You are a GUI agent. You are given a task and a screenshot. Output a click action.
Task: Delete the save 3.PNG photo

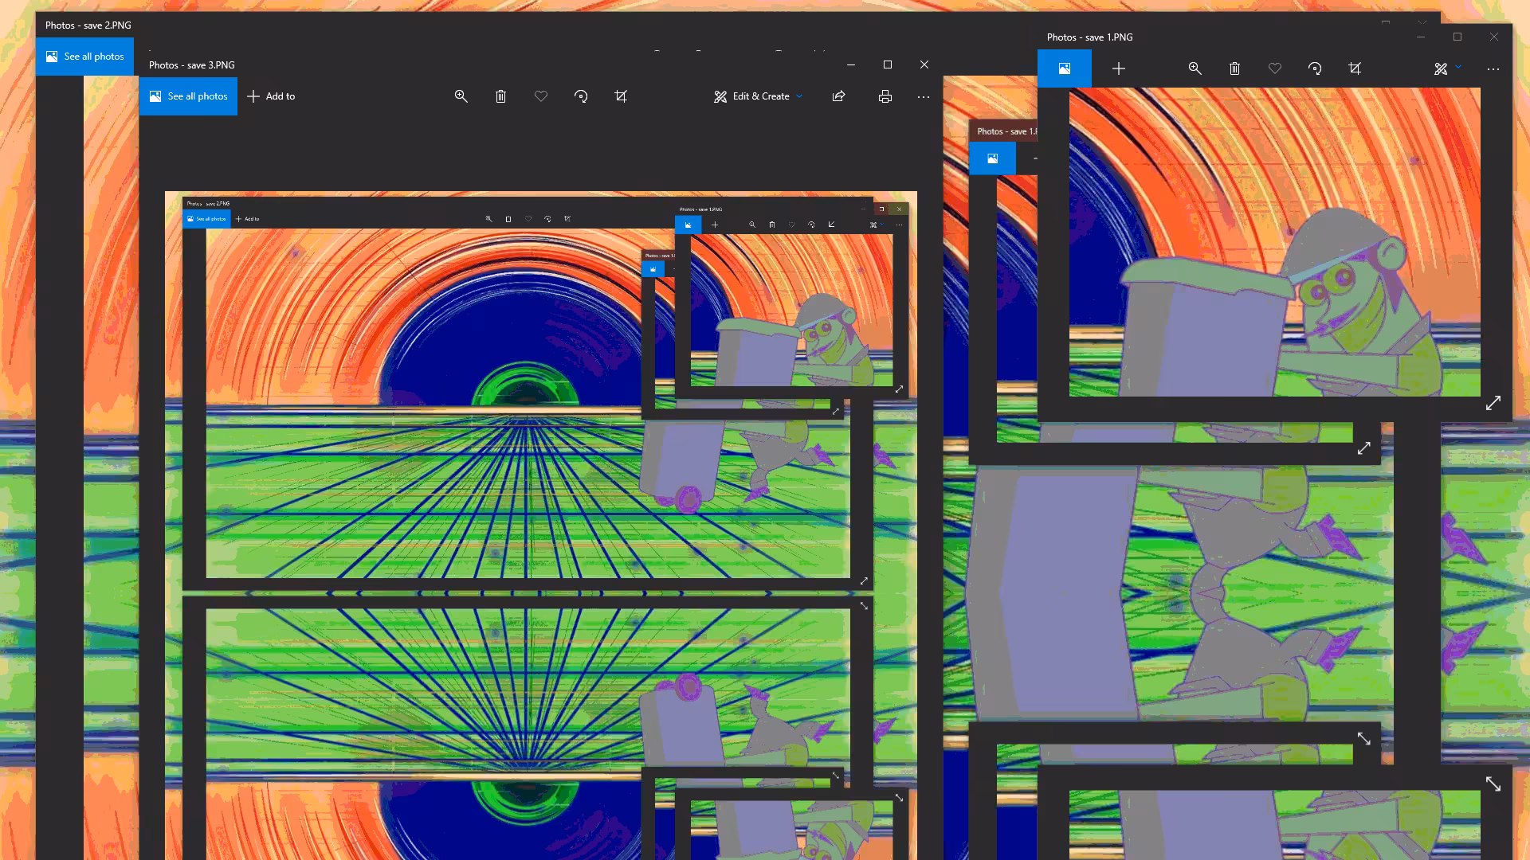click(x=500, y=96)
